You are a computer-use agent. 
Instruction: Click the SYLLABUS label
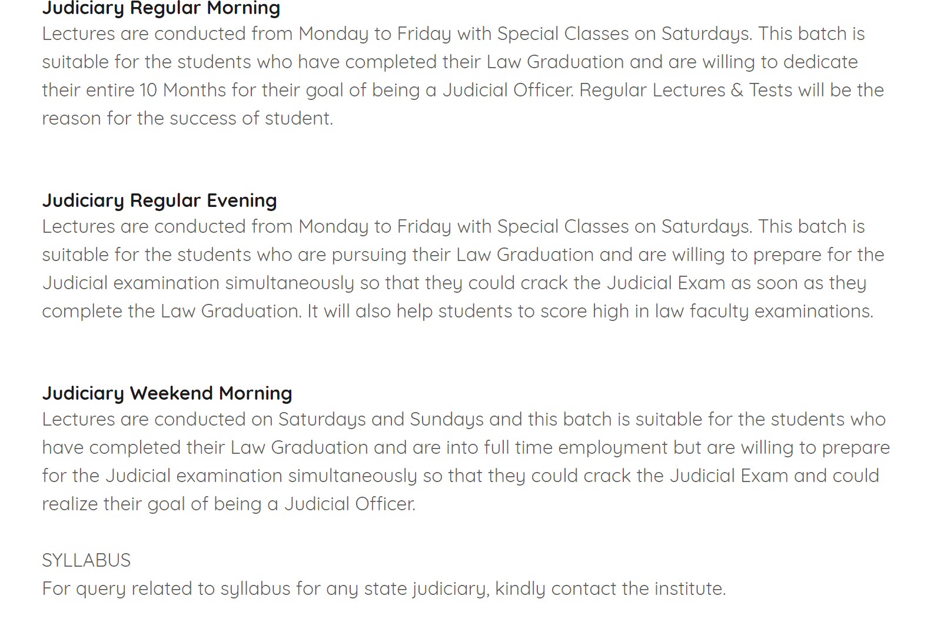(x=87, y=560)
